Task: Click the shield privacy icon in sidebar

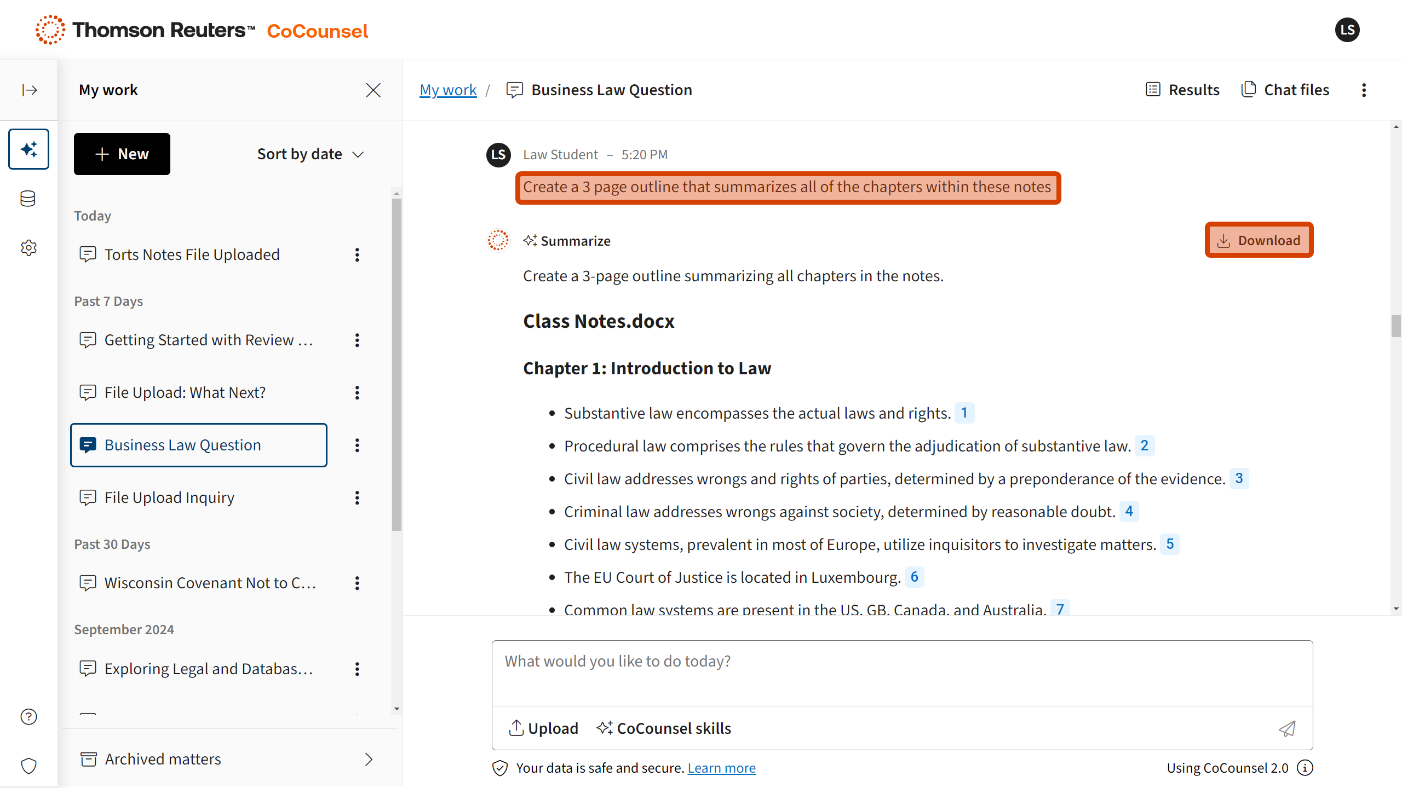Action: tap(28, 766)
